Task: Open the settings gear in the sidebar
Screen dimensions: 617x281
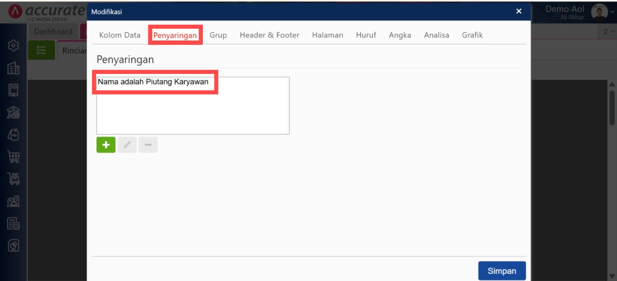Action: coord(13,45)
